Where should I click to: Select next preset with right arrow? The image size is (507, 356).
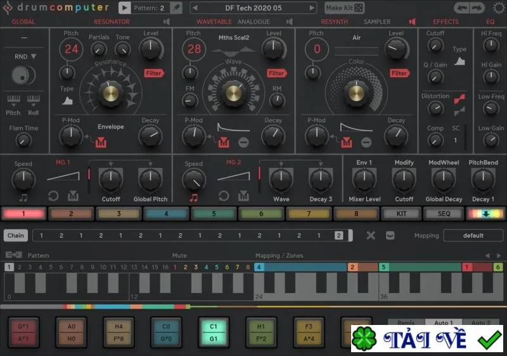tap(311, 8)
